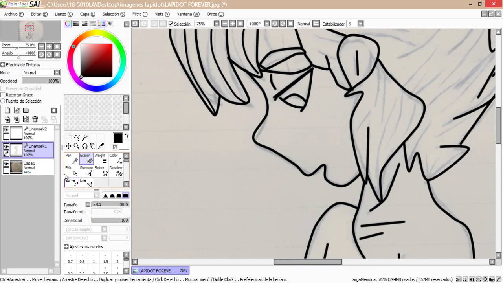Open the Estabilizador value dropdown
The image size is (503, 283).
(x=360, y=24)
